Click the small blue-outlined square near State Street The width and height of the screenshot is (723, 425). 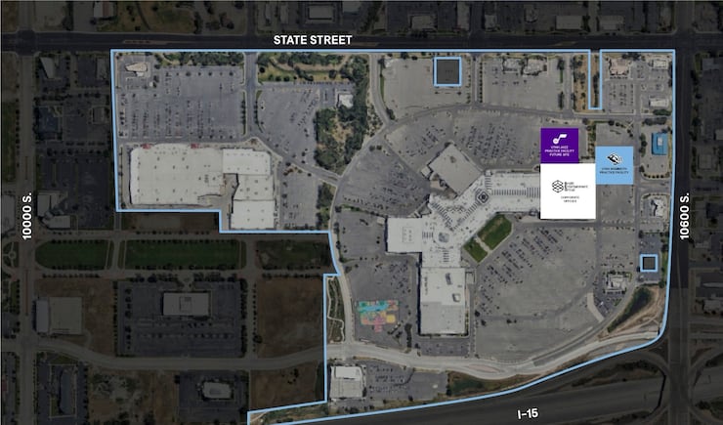point(447,71)
